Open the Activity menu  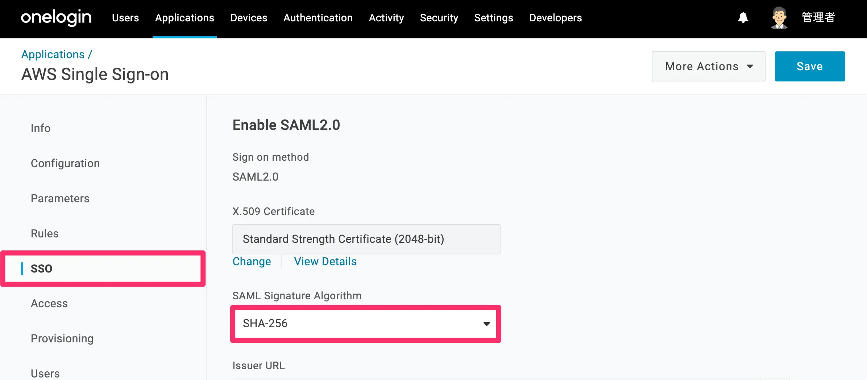coord(386,18)
